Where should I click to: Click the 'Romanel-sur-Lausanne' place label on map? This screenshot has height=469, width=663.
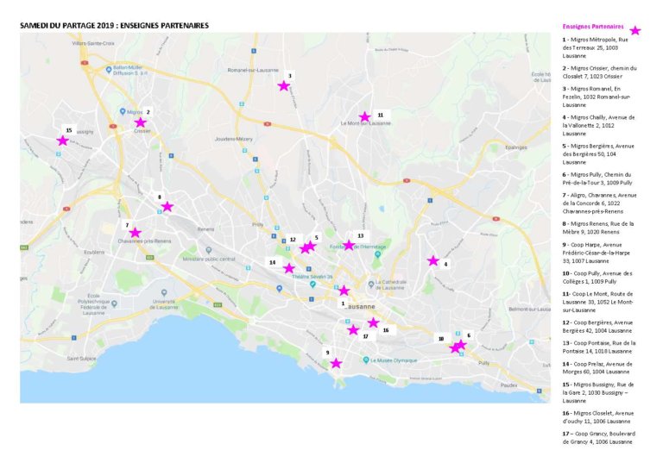click(x=253, y=70)
